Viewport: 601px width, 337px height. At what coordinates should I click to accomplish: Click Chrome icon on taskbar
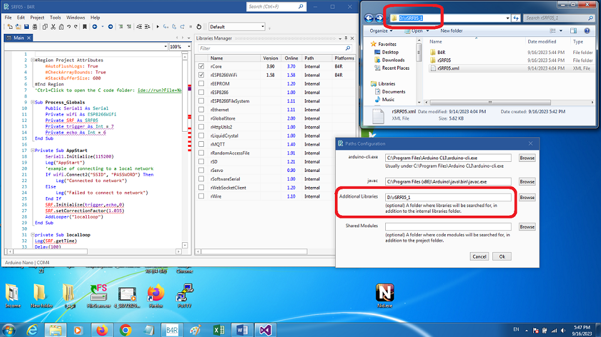(125, 330)
